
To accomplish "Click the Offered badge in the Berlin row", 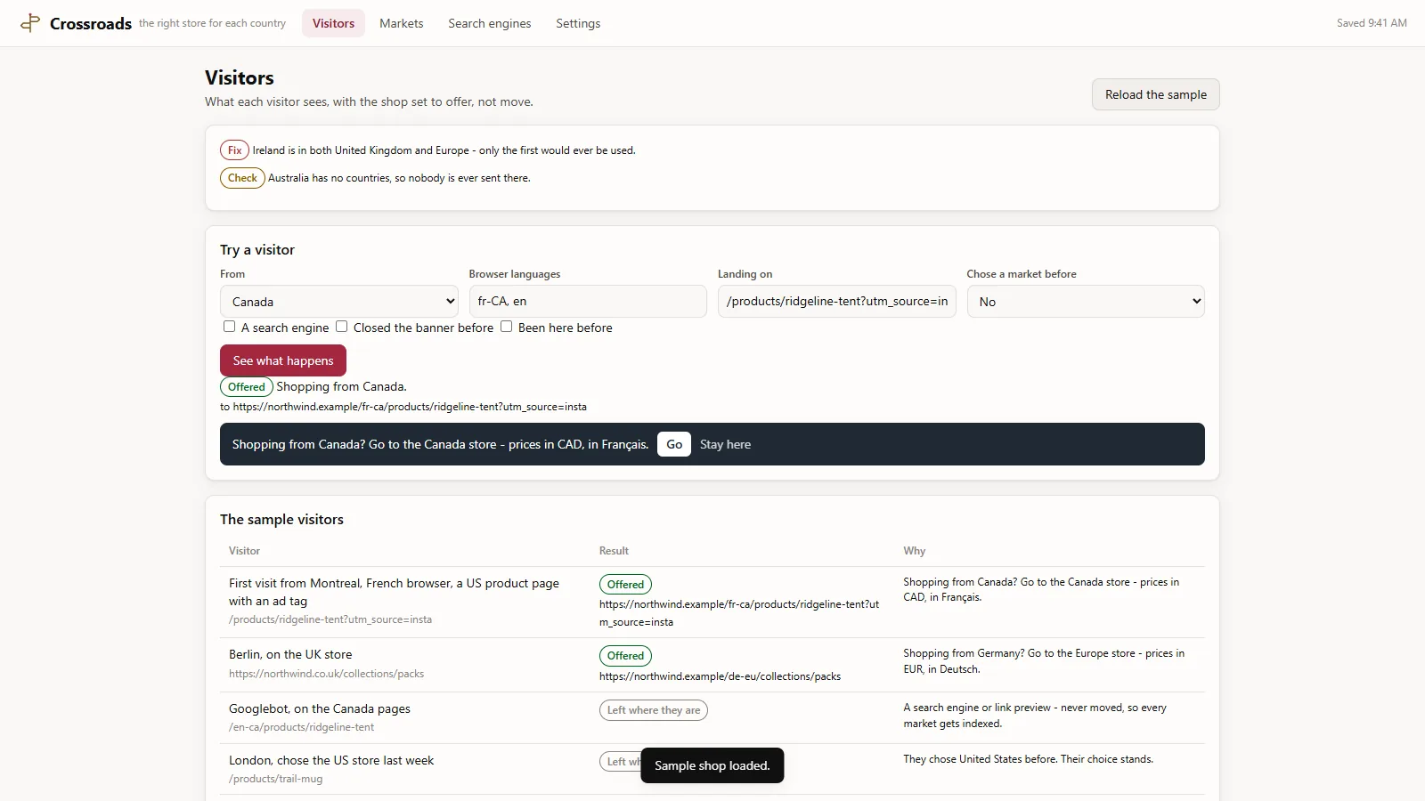I will coord(625,656).
